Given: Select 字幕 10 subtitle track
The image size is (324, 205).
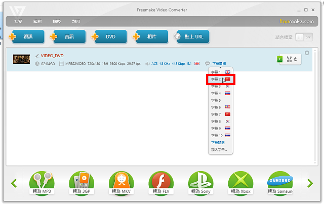Looking at the screenshot, I should point(221,135).
